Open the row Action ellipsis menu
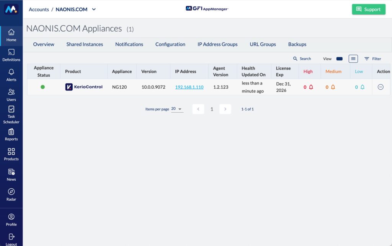The height and width of the screenshot is (246, 392). 381,87
